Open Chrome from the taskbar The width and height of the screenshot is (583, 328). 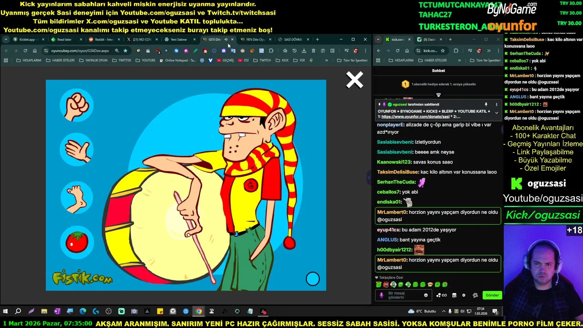tap(199, 312)
